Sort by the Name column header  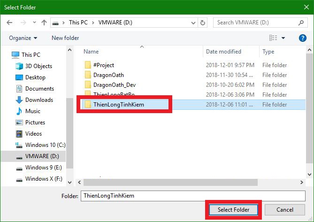pyautogui.click(x=92, y=52)
